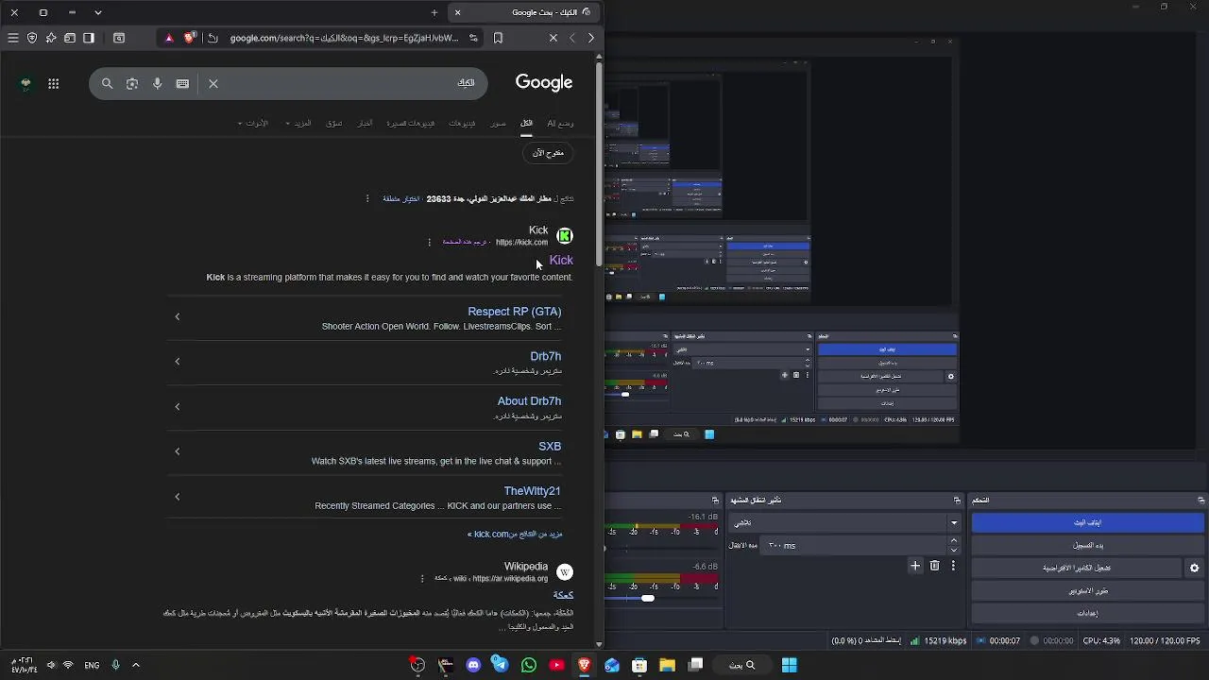Open the OBS scene transition type dropdown

tap(845, 522)
